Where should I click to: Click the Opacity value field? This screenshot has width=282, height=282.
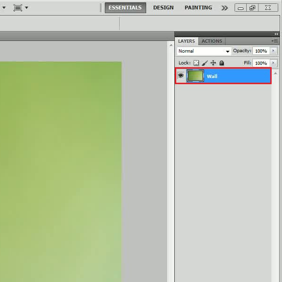pyautogui.click(x=261, y=51)
